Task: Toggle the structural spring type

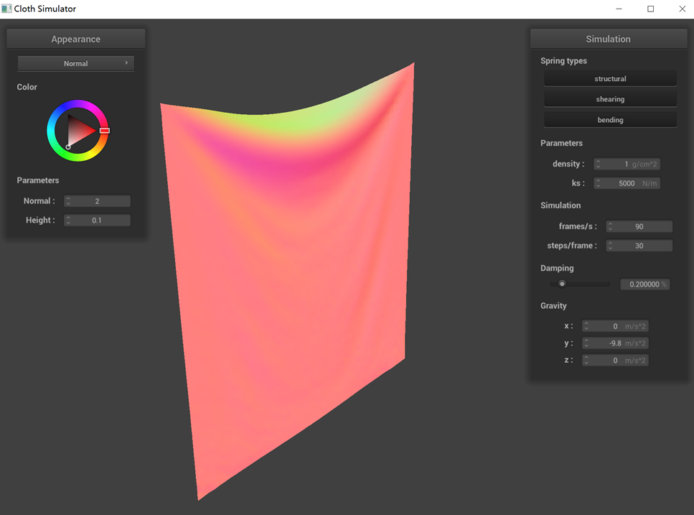Action: pyautogui.click(x=610, y=79)
